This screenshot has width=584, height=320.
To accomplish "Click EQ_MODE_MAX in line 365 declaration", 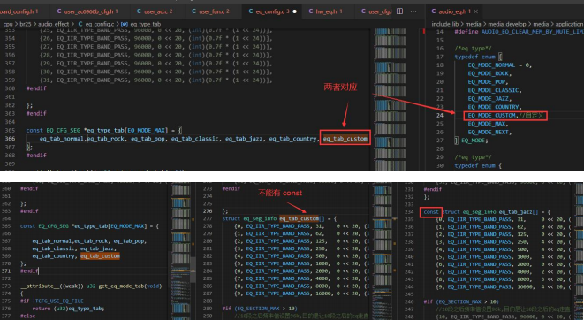I will click(146, 130).
